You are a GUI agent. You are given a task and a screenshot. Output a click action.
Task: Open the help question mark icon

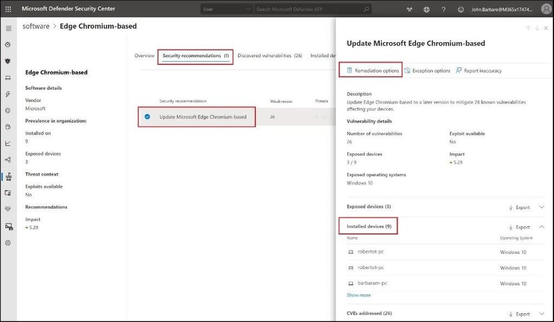point(444,9)
